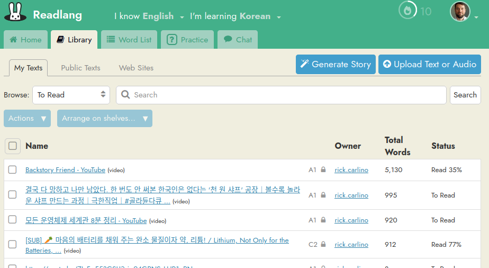The width and height of the screenshot is (489, 268).
Task: Click the upload arrow icon
Action: tap(387, 64)
